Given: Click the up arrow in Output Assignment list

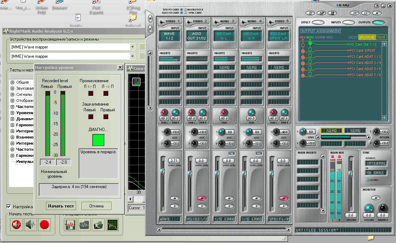Looking at the screenshot, I should click(384, 44).
